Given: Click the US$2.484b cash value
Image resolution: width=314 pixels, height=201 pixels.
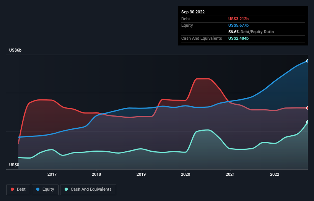Looking at the screenshot, I should point(238,38).
